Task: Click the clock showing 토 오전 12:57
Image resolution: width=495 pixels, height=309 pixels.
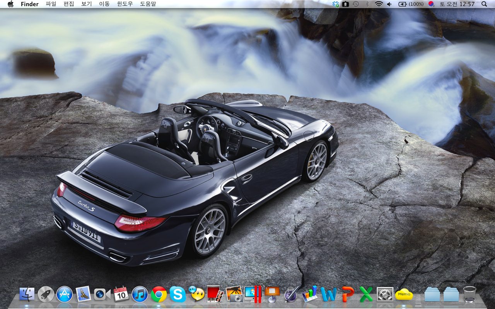Action: tap(457, 4)
